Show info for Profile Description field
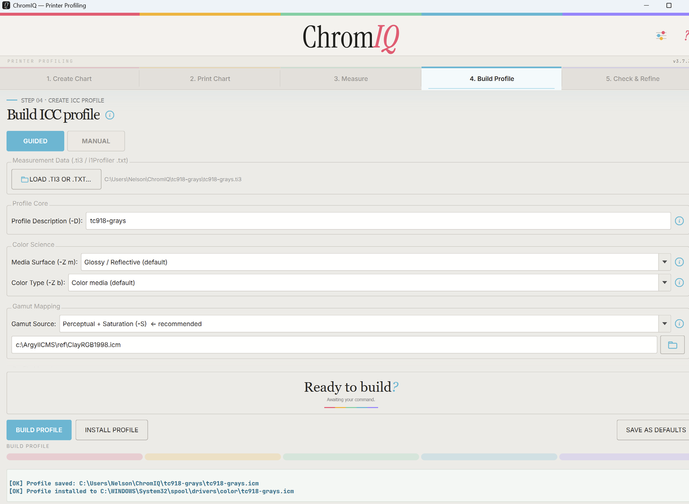Viewport: 689px width, 504px height. 679,221
